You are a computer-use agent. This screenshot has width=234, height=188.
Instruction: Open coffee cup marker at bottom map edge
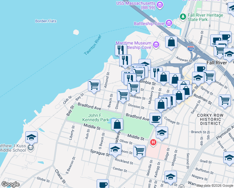coord(103,184)
